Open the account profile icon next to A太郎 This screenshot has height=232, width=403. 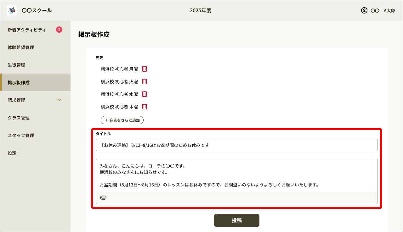point(364,10)
